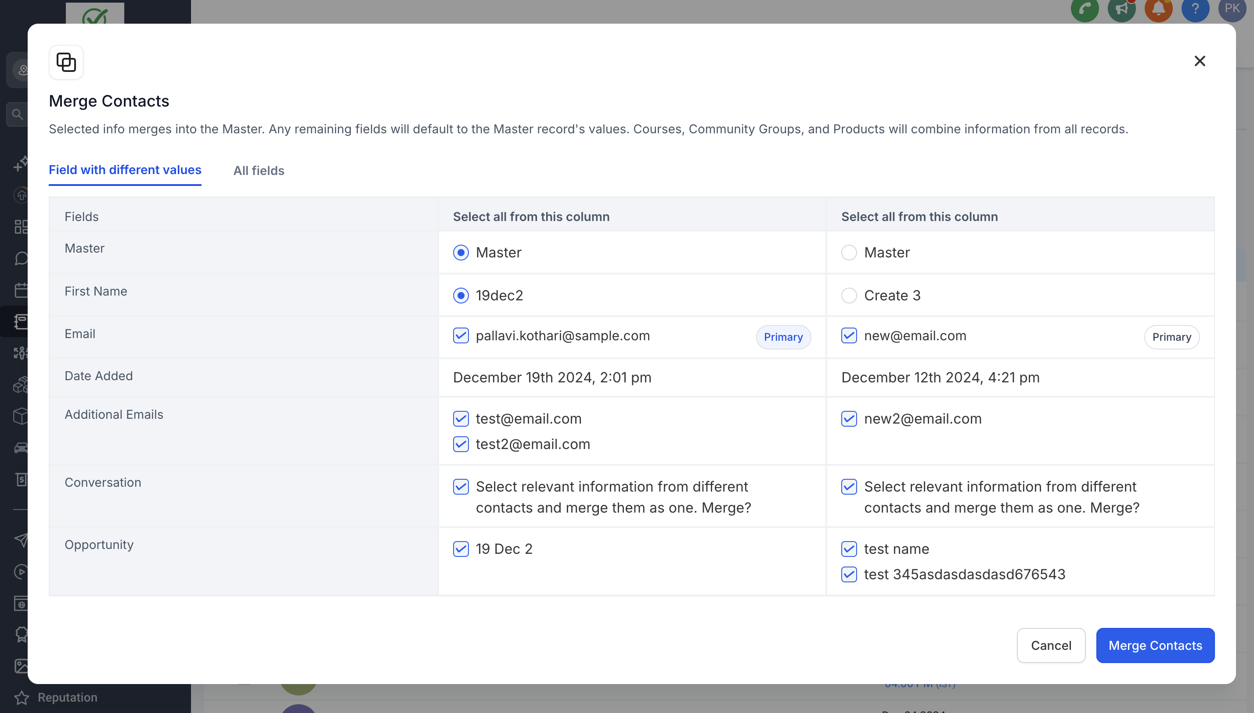Open the Conversations chat icon in the sidebar
Screen dimensions: 1254x713
(x=21, y=258)
